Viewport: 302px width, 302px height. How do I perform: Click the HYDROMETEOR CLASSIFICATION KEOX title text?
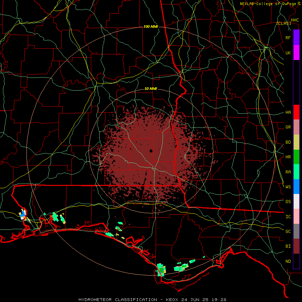click(152, 300)
